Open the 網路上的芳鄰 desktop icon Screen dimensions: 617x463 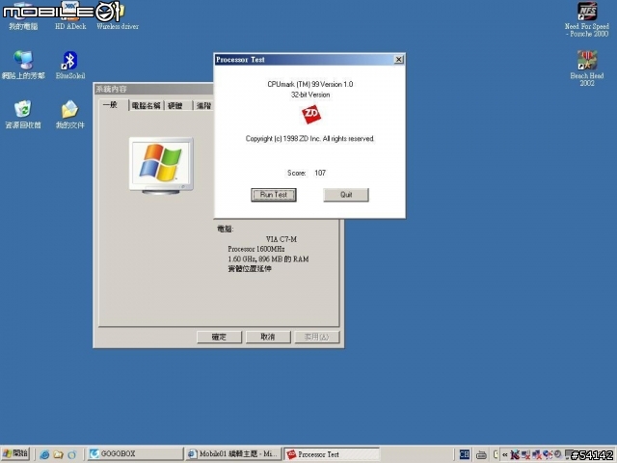[23, 61]
